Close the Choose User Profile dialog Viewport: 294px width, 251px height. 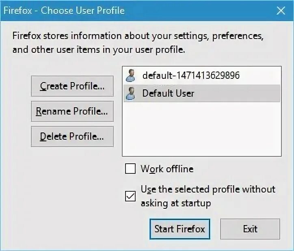pos(281,11)
